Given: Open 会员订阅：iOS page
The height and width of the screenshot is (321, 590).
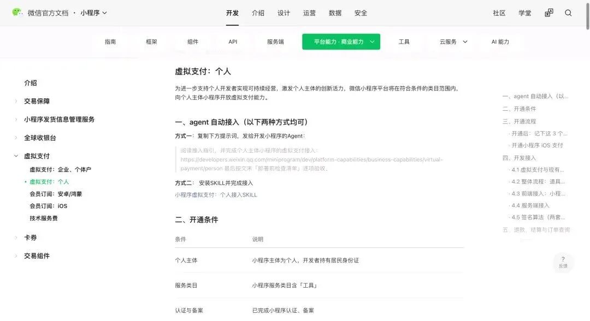Looking at the screenshot, I should (48, 206).
